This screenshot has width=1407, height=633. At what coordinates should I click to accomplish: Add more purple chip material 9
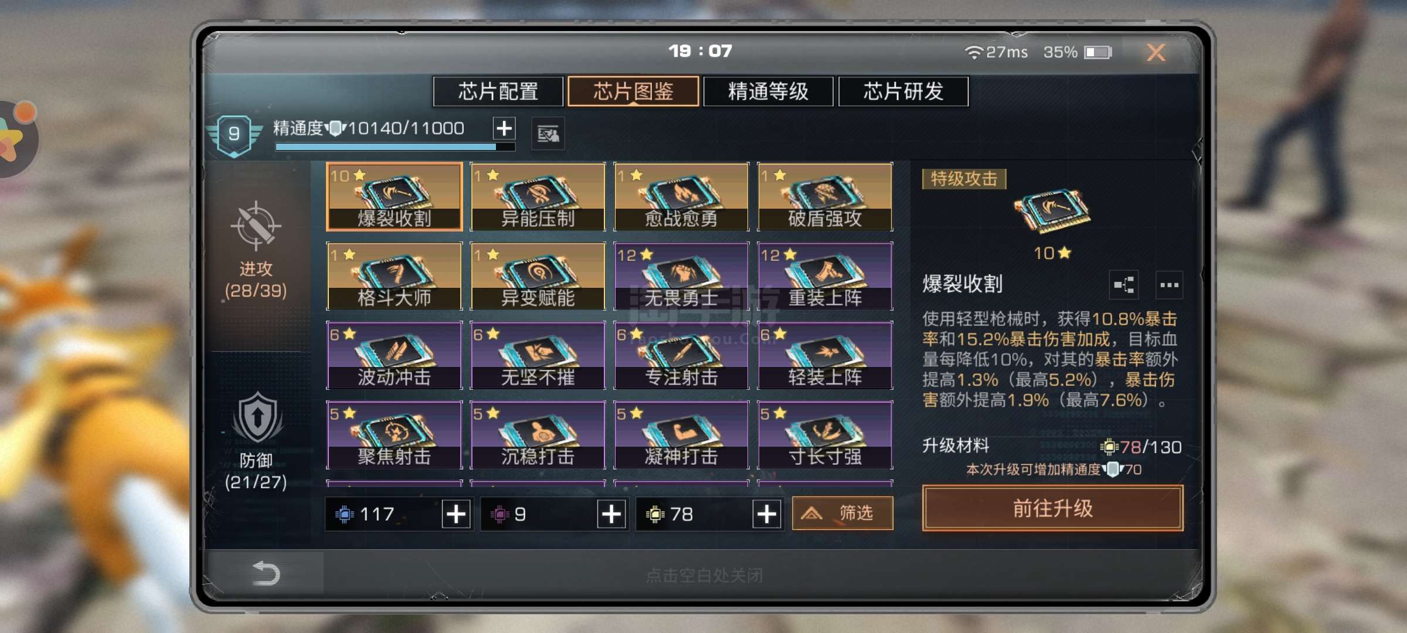coord(611,514)
